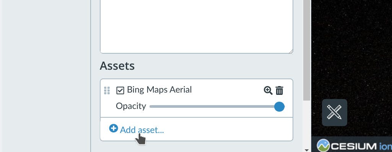Screen dimensions: 392x152
Task: Click the Assets section heading
Action: pos(117,66)
